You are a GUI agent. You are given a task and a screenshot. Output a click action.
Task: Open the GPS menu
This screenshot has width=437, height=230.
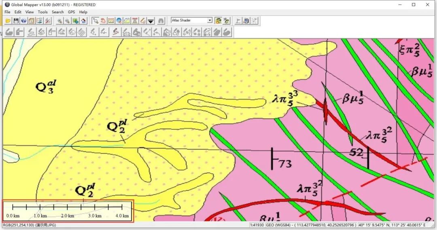point(71,12)
